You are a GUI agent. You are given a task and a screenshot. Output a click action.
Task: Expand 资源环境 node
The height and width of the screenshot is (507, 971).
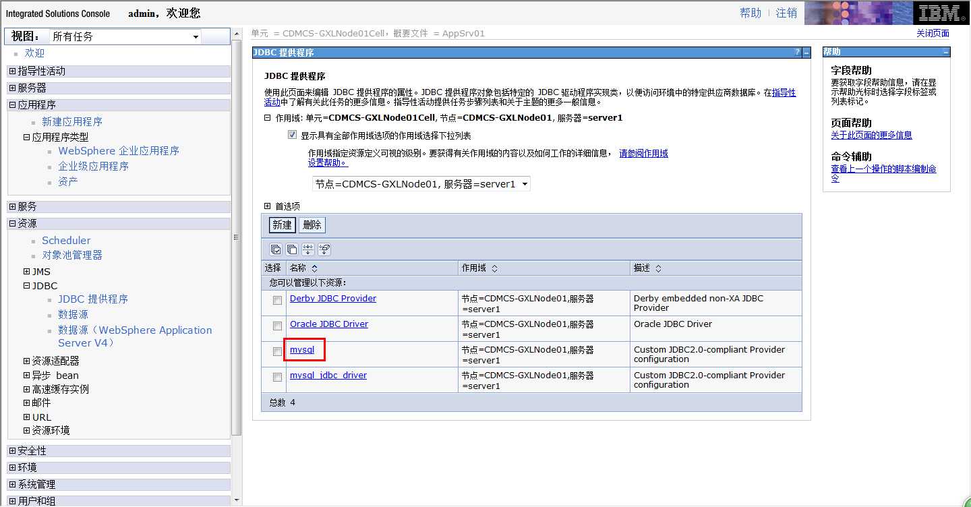click(x=27, y=430)
